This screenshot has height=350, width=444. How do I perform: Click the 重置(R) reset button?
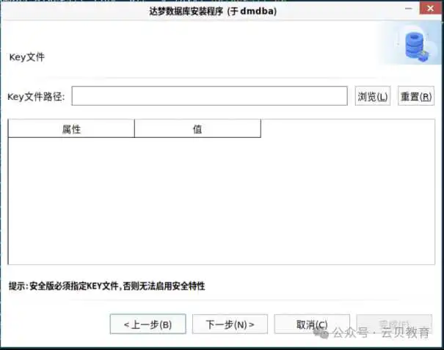click(x=415, y=96)
